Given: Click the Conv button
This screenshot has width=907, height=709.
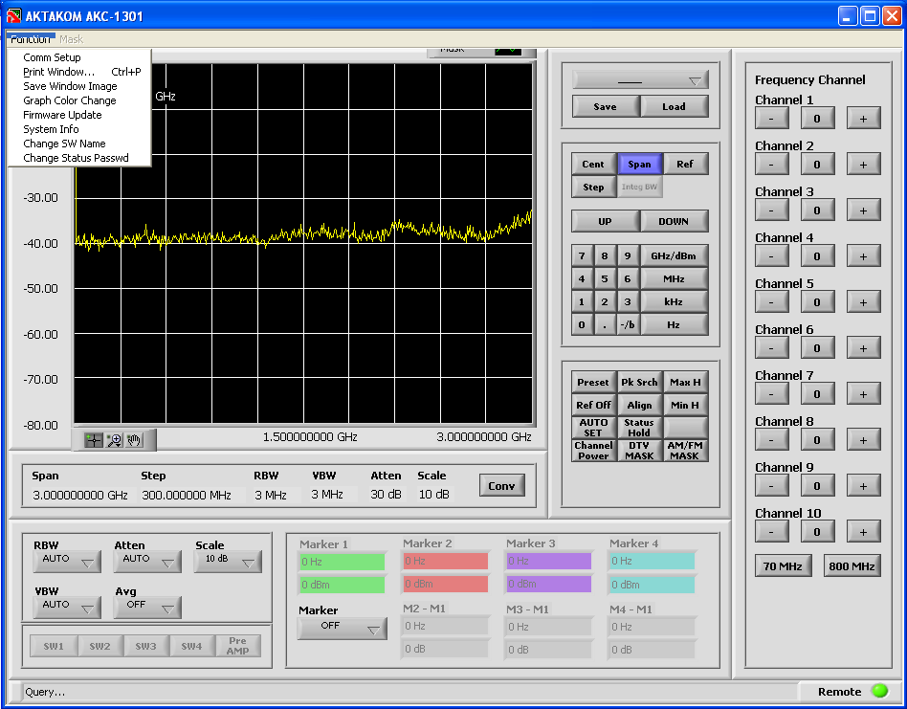Looking at the screenshot, I should click(501, 486).
